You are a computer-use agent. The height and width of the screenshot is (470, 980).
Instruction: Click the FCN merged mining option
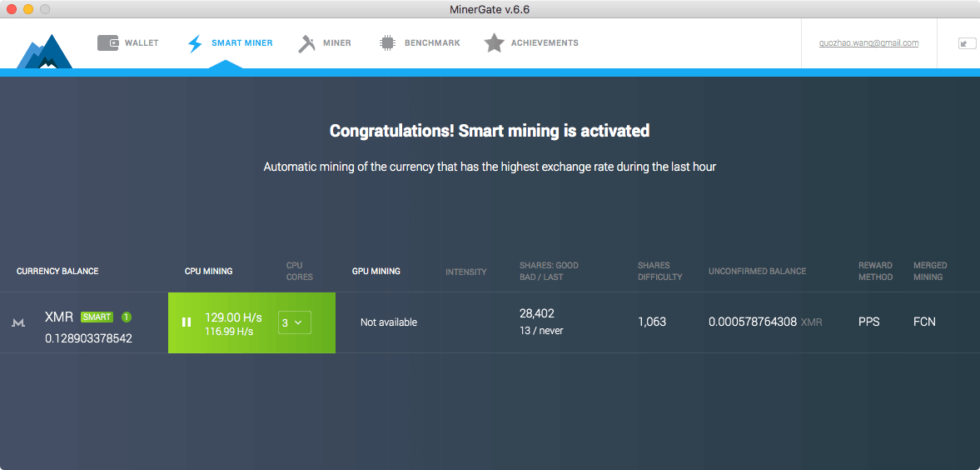pyautogui.click(x=924, y=322)
